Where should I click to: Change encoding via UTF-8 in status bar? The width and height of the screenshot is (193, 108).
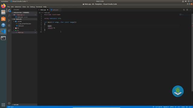[x=172, y=107]
